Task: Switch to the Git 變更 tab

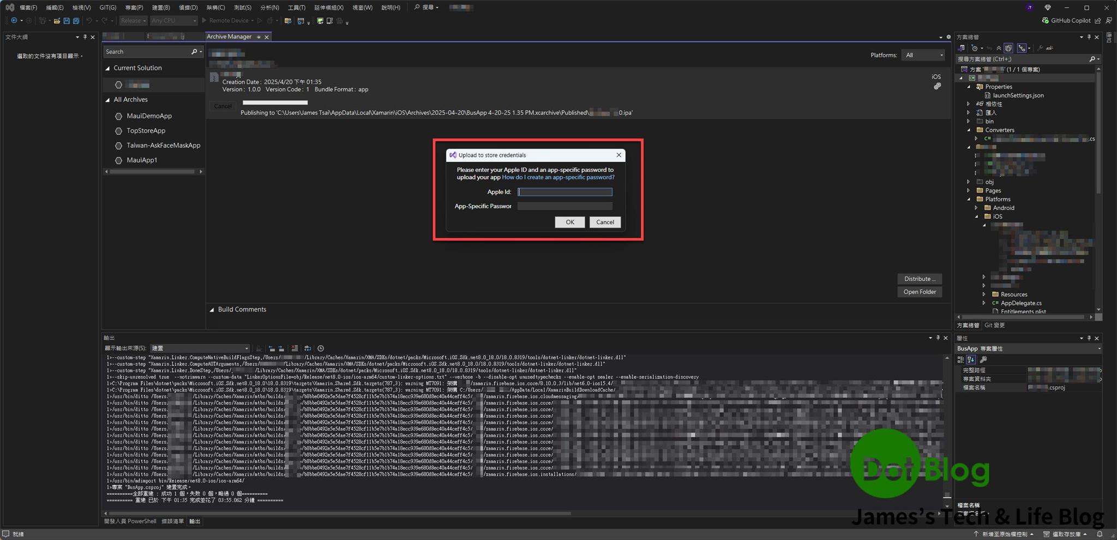Action: [994, 325]
